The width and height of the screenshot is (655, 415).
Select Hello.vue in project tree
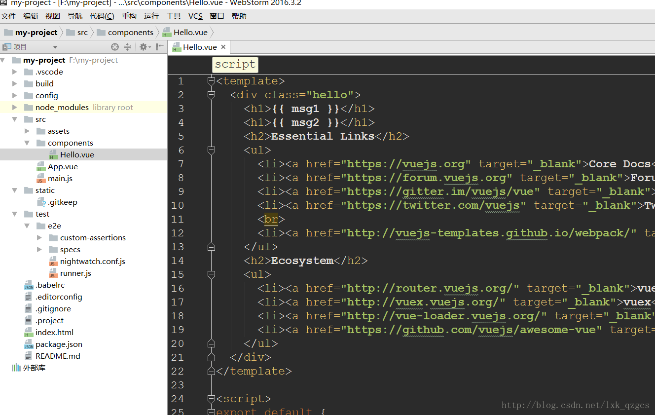pyautogui.click(x=77, y=155)
